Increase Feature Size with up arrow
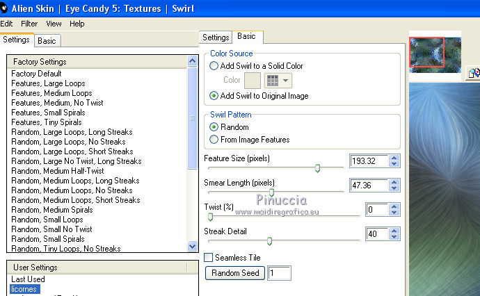The height and width of the screenshot is (296, 480). tap(394, 158)
